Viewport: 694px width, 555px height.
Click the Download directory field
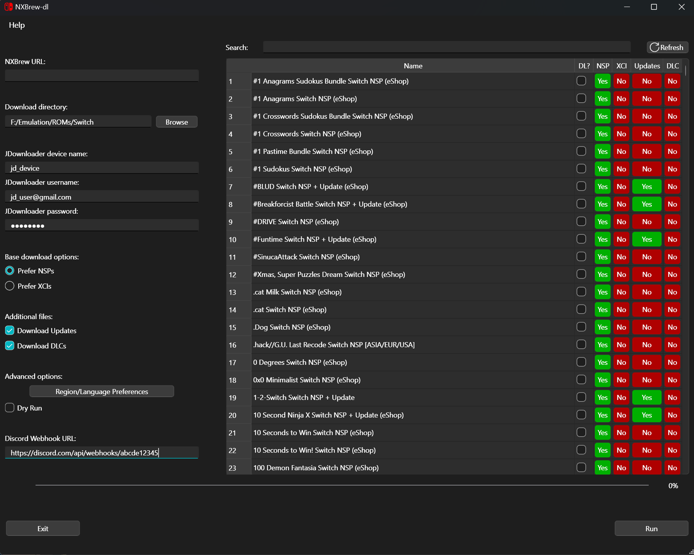(x=78, y=122)
